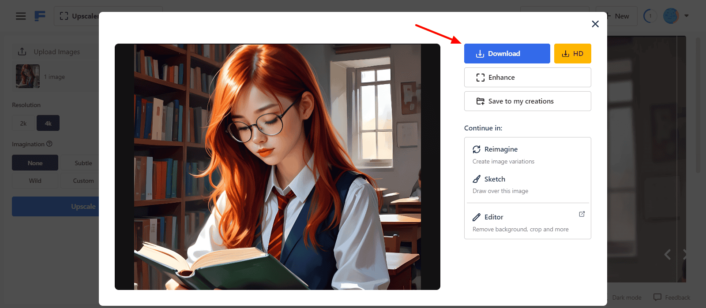
Task: Close the image preview dialog
Action: pyautogui.click(x=595, y=24)
